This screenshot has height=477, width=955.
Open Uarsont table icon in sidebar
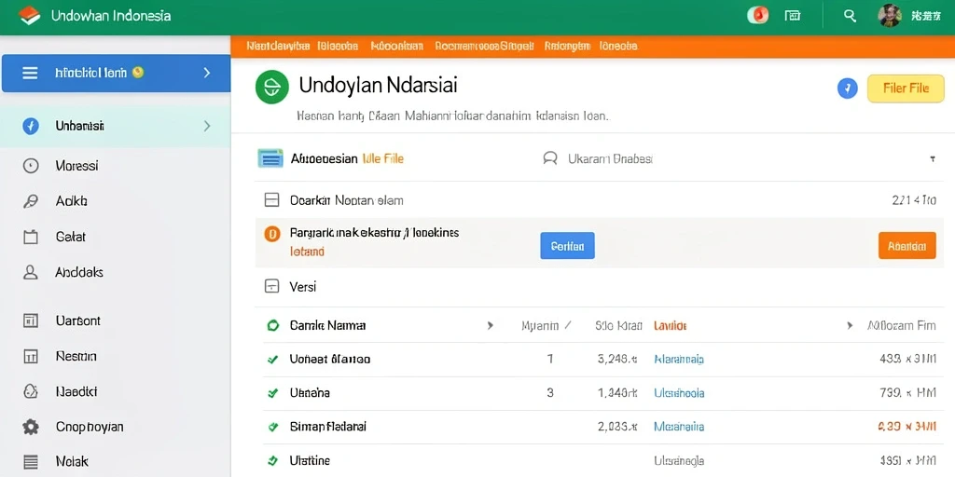(31, 320)
